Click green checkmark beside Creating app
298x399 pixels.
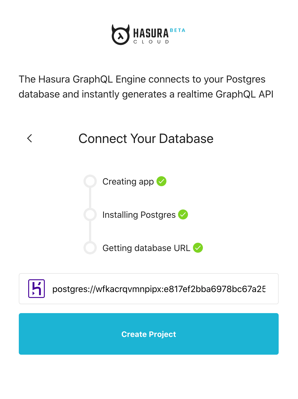[161, 181]
